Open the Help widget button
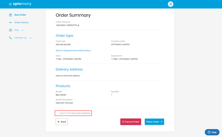This screenshot has height=137, width=222. [212, 132]
